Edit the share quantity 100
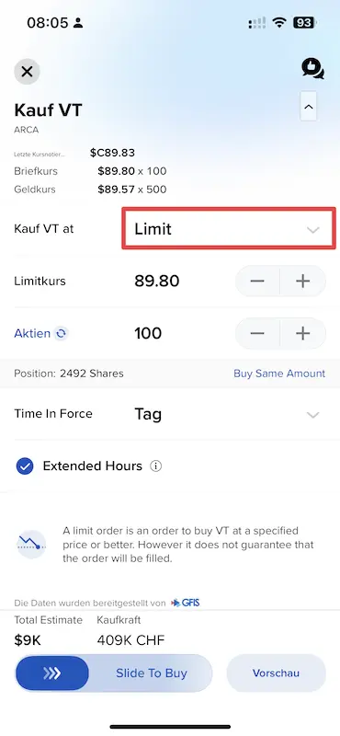Screen dimensions: 340x736 148,333
